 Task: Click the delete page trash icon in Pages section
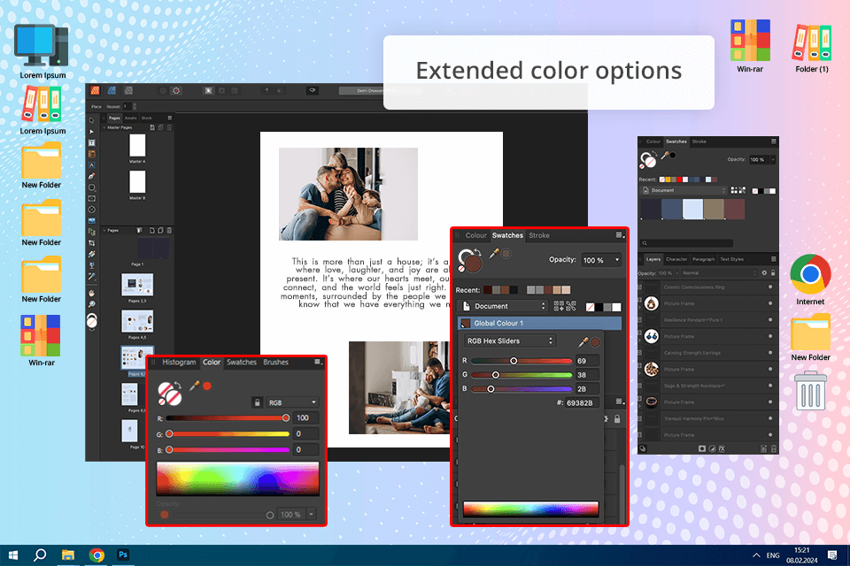tap(169, 230)
